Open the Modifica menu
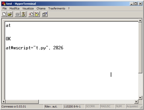The image size is (144, 110). [15, 8]
